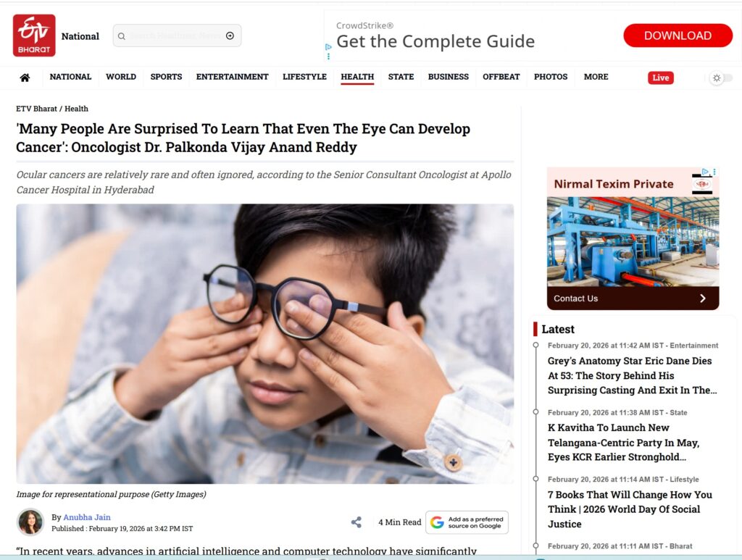Click into the search headlines field
This screenshot has width=742, height=560.
coord(177,36)
